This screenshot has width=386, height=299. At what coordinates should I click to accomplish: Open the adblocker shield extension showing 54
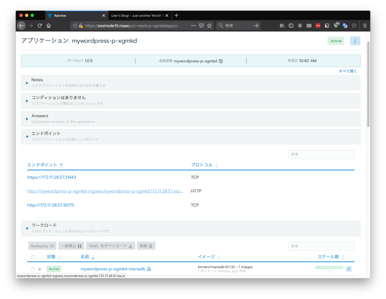(336, 25)
